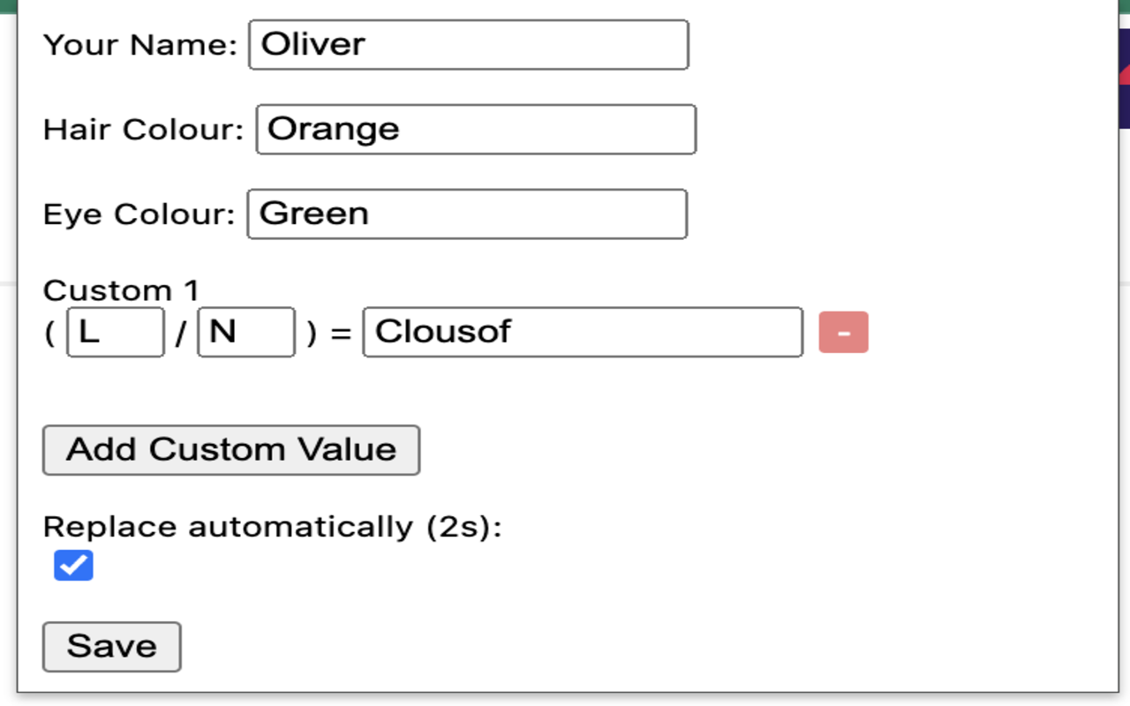Click the "Hair Colour:" label text
The image size is (1130, 706).
[143, 130]
